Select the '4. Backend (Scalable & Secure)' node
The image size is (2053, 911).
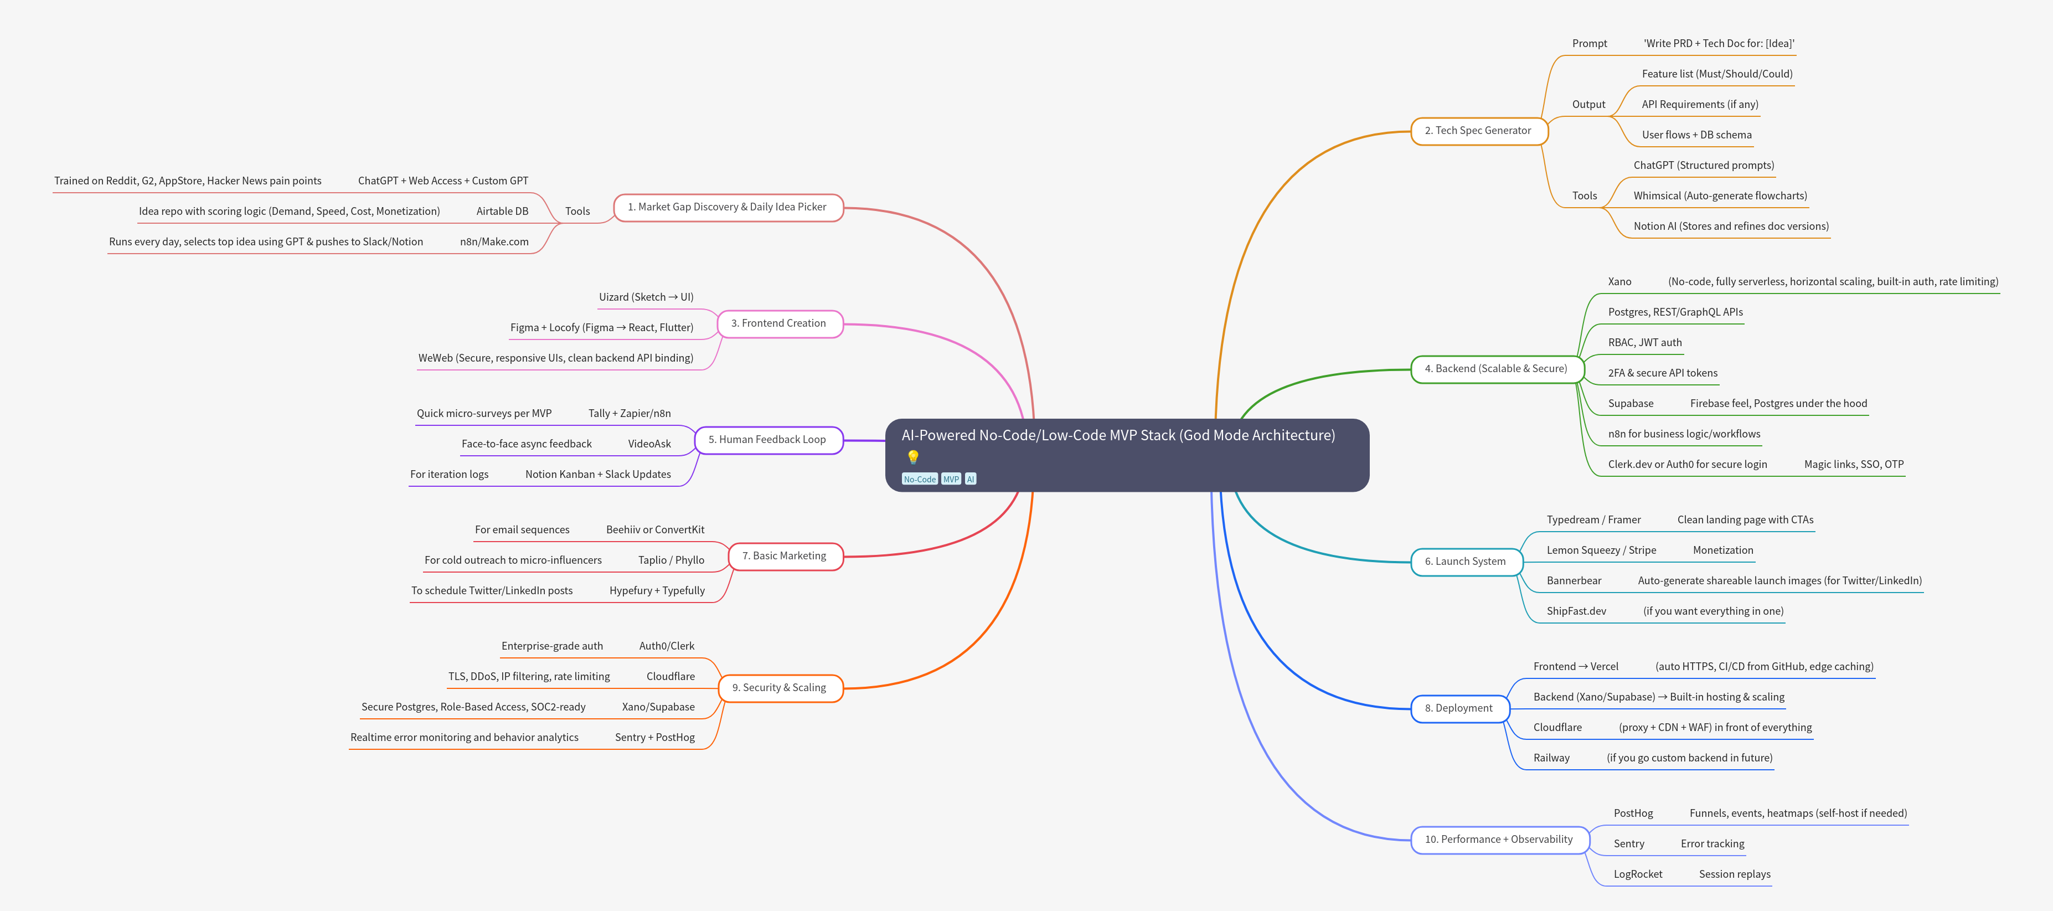[1497, 369]
